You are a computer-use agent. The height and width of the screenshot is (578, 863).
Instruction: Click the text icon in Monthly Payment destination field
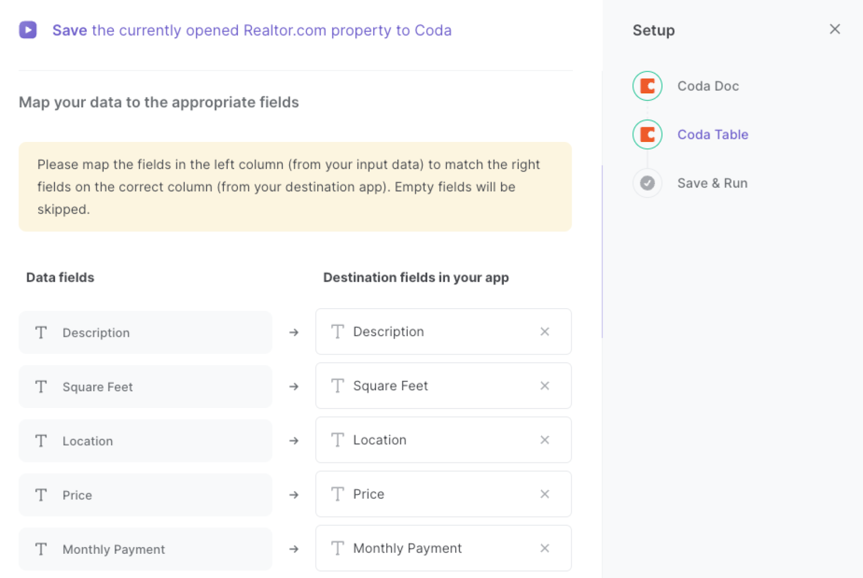(x=338, y=548)
